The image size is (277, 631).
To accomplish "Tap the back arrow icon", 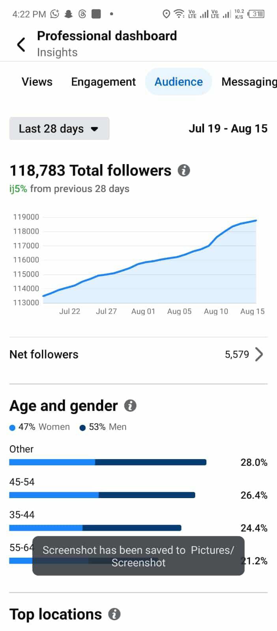I will click(21, 45).
